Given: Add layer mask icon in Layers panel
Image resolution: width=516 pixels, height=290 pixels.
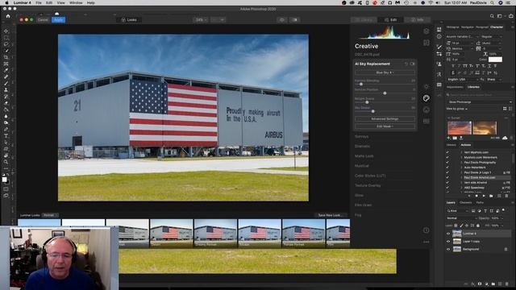Looking at the screenshot, I should pos(480,284).
